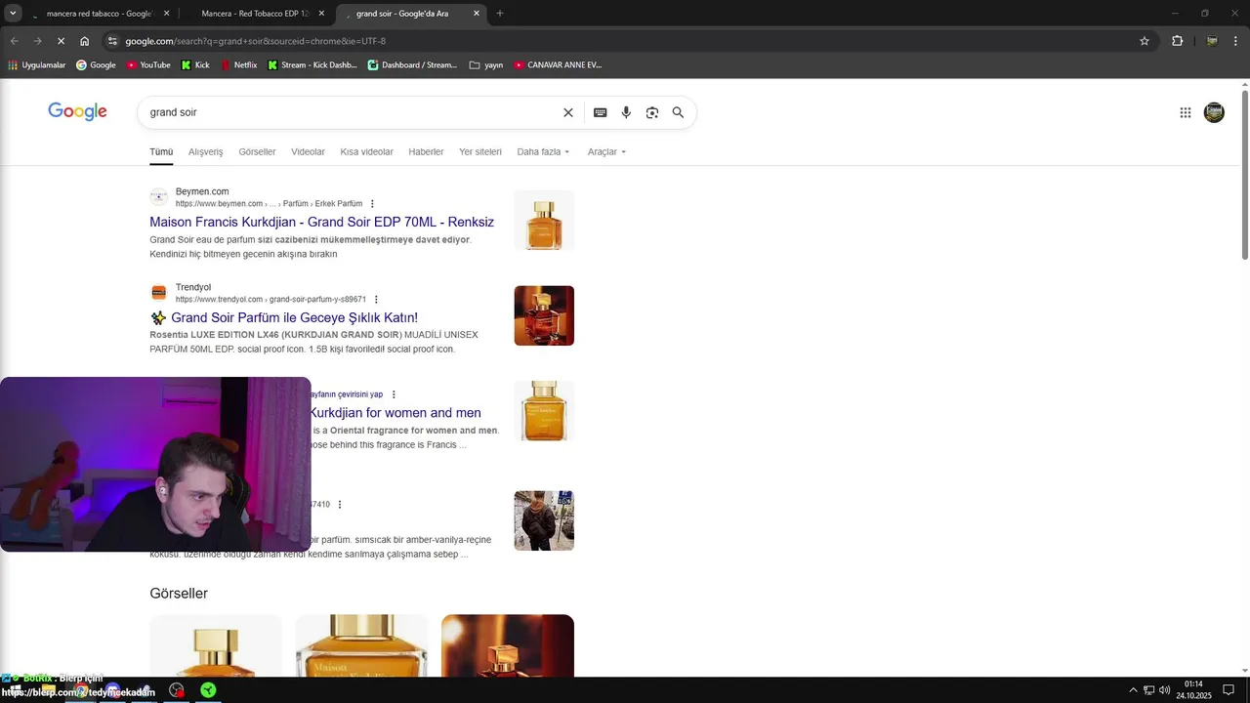Open Dashboard / Stream bookmark

[x=412, y=65]
